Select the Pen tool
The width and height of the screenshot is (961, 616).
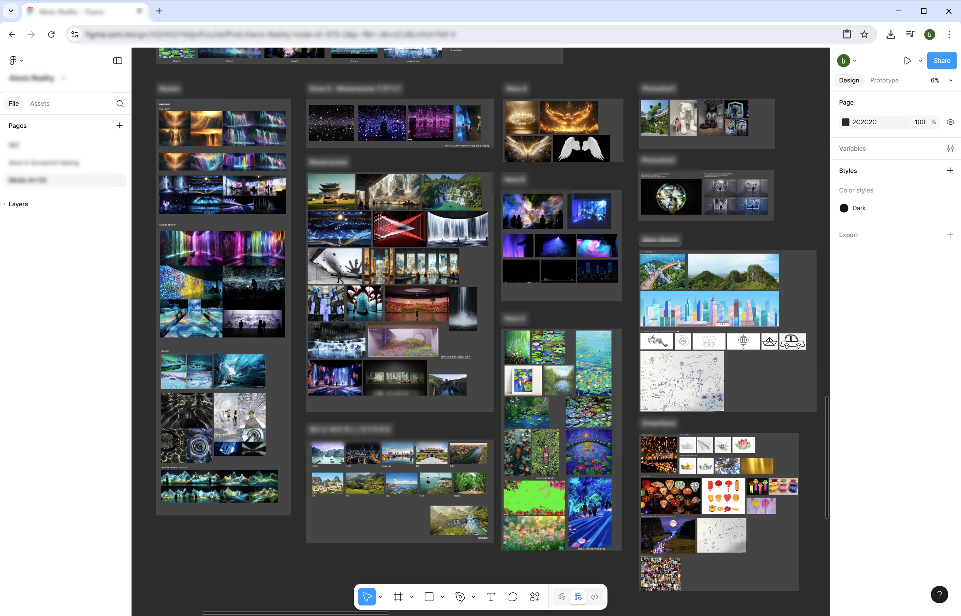pyautogui.click(x=460, y=597)
